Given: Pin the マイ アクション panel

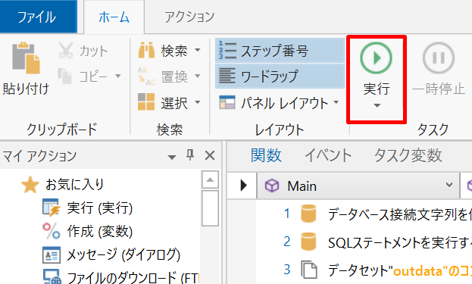Looking at the screenshot, I should tap(190, 155).
